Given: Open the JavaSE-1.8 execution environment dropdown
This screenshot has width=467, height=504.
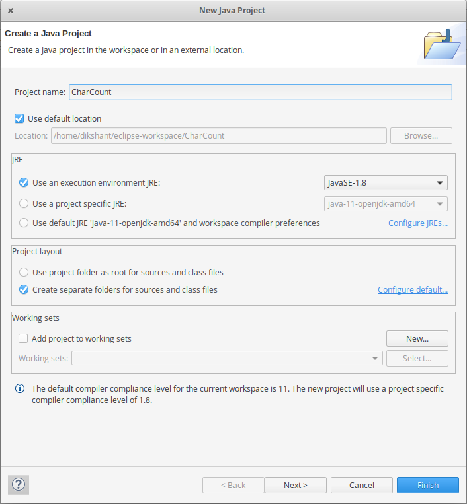Looking at the screenshot, I should coord(386,182).
